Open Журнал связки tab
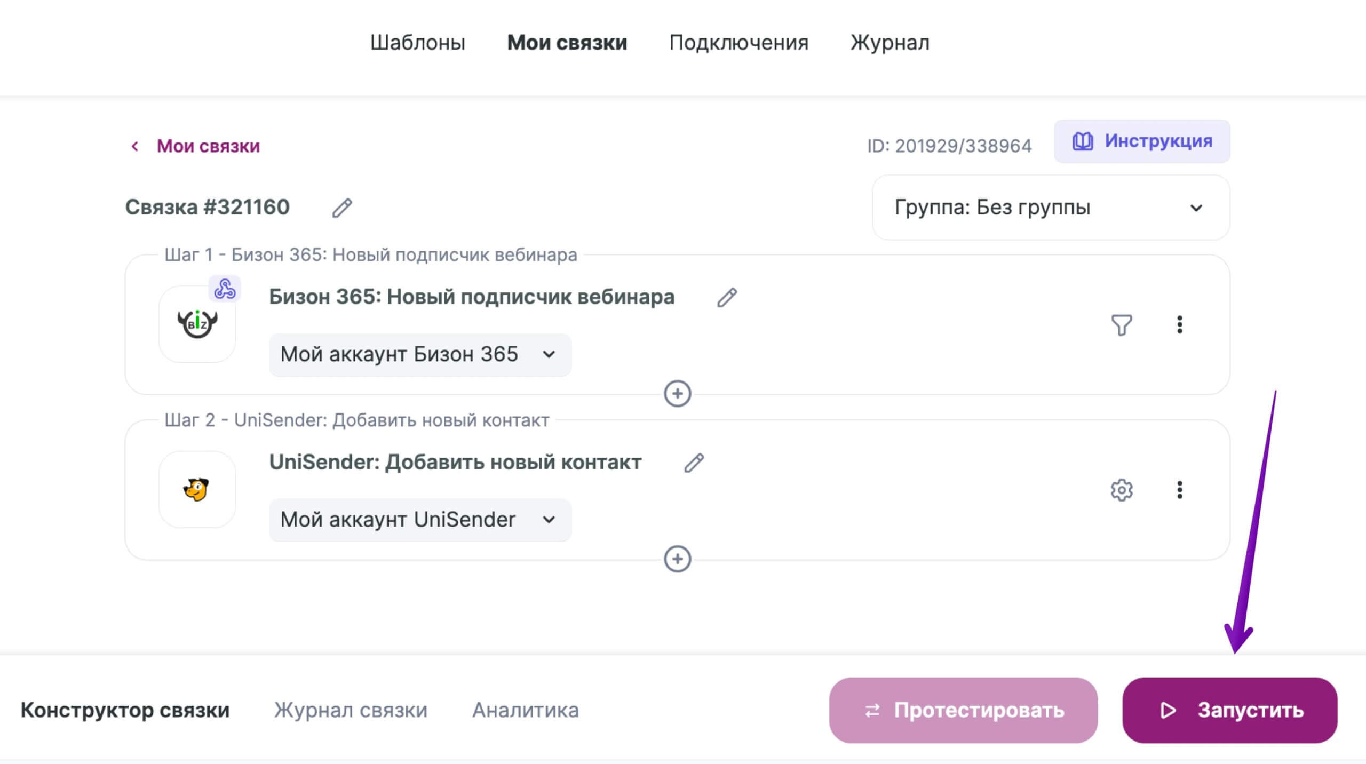This screenshot has width=1366, height=764. (x=351, y=710)
